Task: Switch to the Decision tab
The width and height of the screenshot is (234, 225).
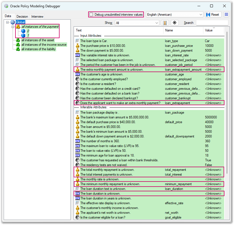Action: (x=22, y=16)
